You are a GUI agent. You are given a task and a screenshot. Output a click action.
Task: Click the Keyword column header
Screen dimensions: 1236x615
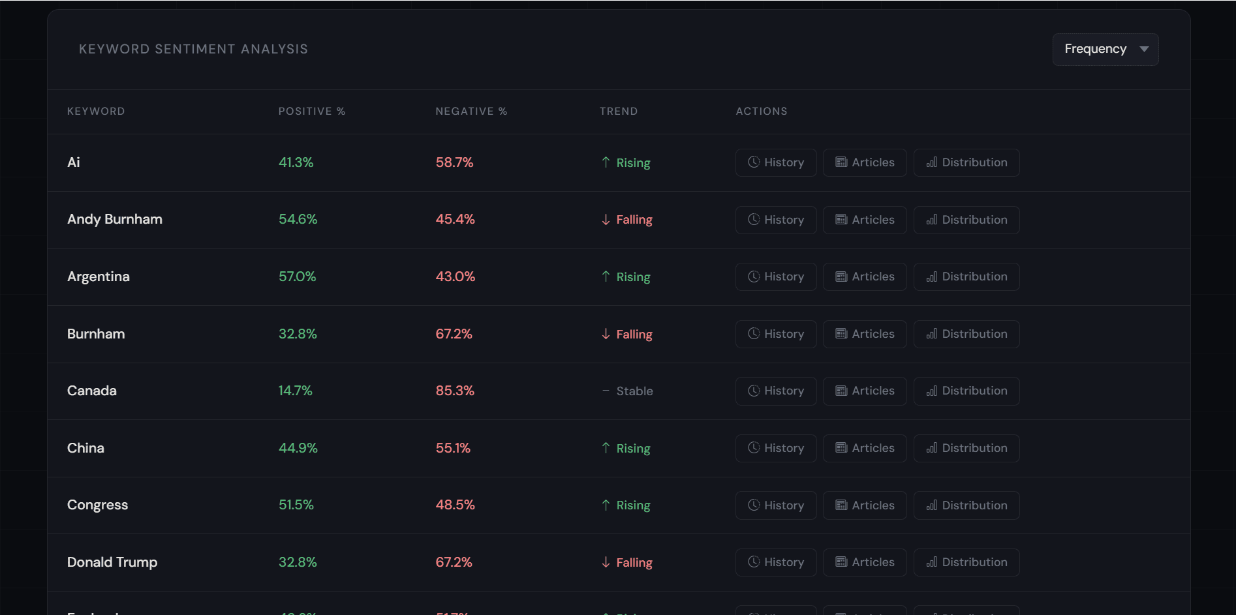point(96,112)
